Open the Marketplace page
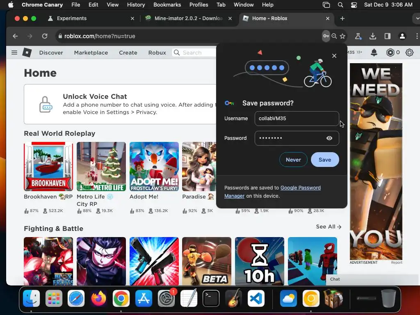The image size is (420, 315). pos(91,53)
